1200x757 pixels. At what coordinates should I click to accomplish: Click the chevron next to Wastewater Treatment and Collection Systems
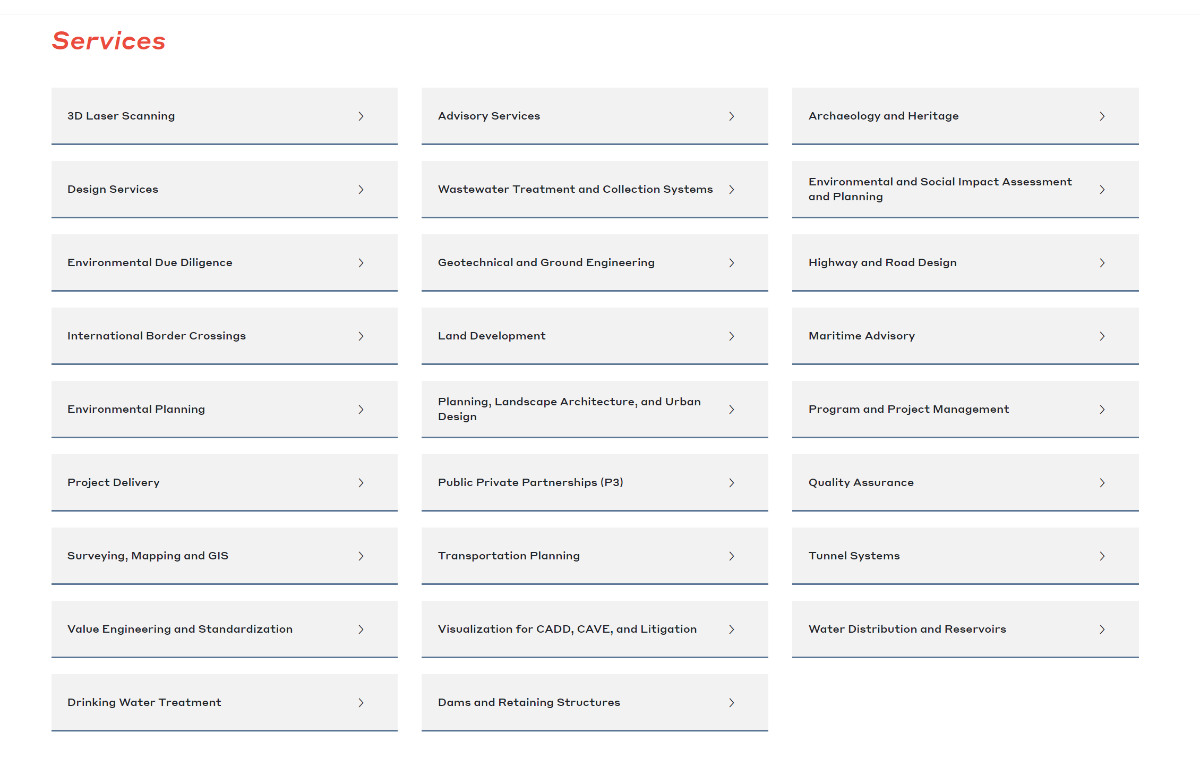click(732, 190)
